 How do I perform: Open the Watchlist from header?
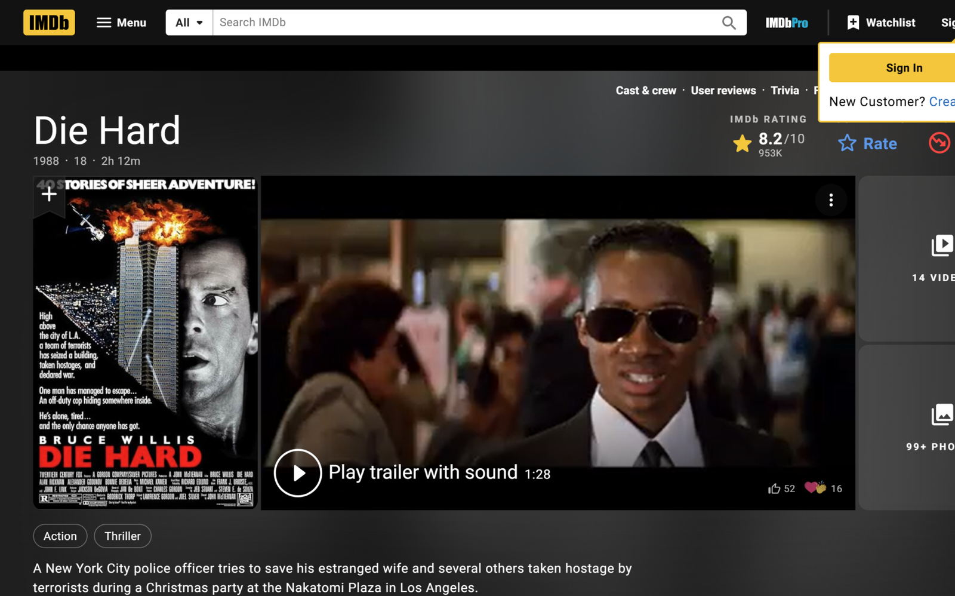pyautogui.click(x=881, y=23)
